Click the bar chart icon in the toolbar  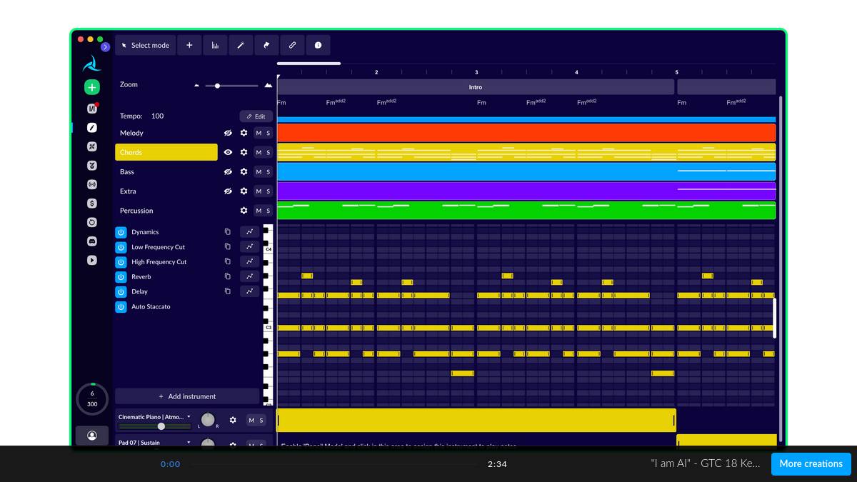[215, 45]
